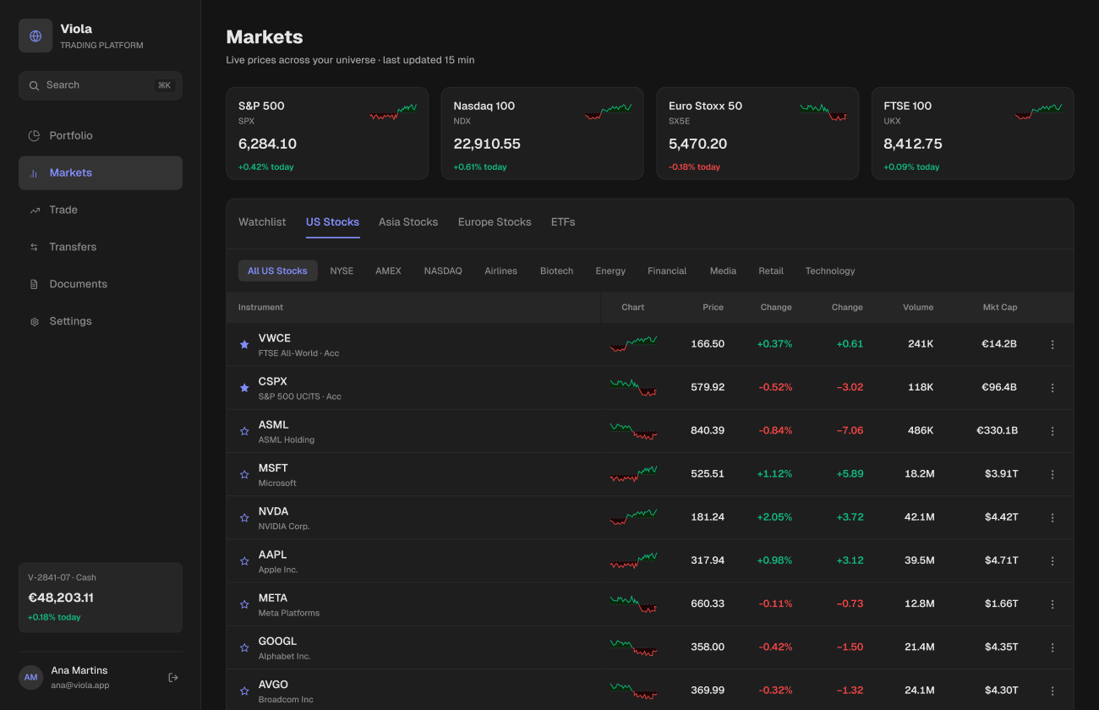Switch to the Europe Stocks tab
The height and width of the screenshot is (710, 1099).
(x=495, y=222)
